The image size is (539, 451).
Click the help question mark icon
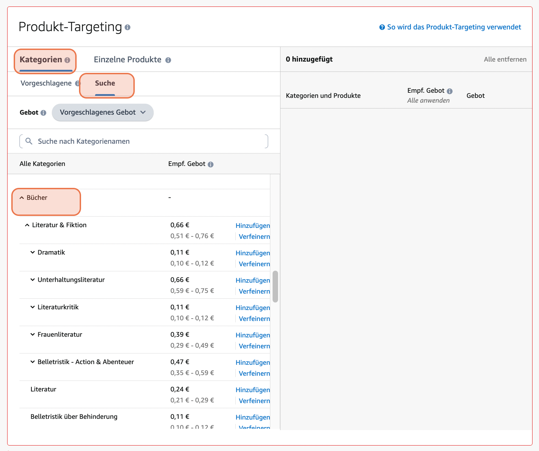382,27
